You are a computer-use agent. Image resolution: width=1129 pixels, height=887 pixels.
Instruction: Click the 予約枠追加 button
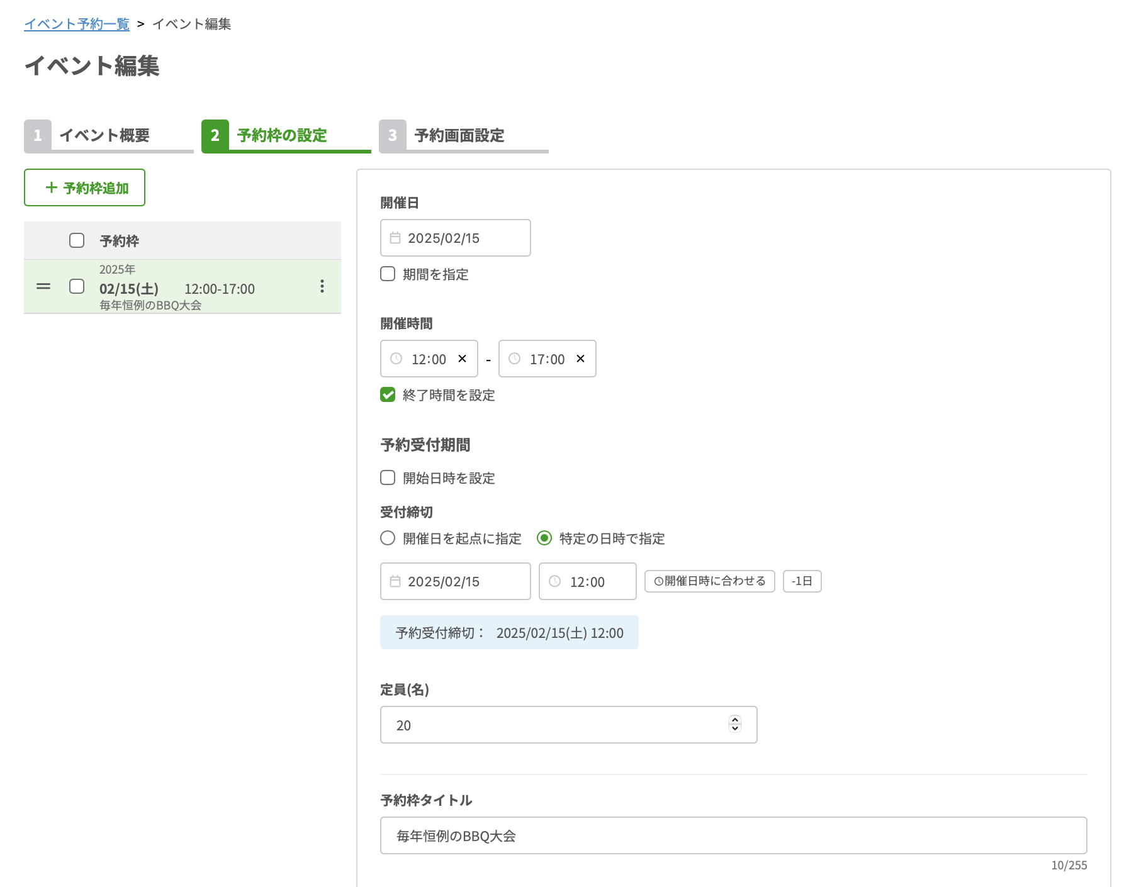(x=84, y=187)
